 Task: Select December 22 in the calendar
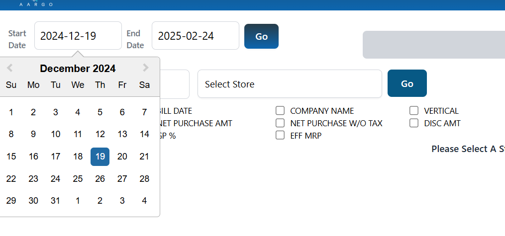[x=11, y=179]
